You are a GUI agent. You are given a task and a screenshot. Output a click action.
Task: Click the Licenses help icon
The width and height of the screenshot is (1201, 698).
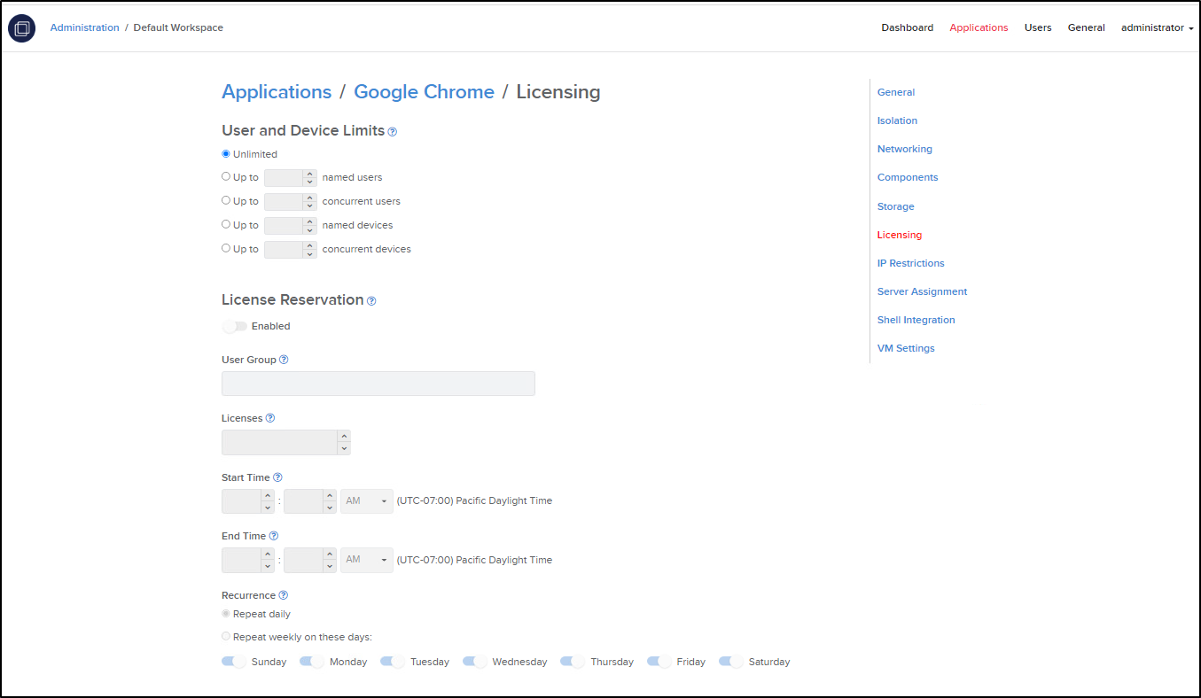pyautogui.click(x=270, y=418)
